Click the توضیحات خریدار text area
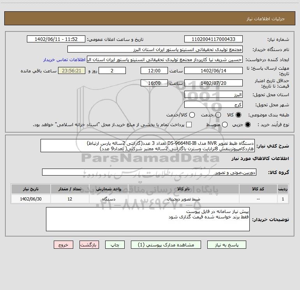This screenshot has height=290, width=300. tap(148, 219)
